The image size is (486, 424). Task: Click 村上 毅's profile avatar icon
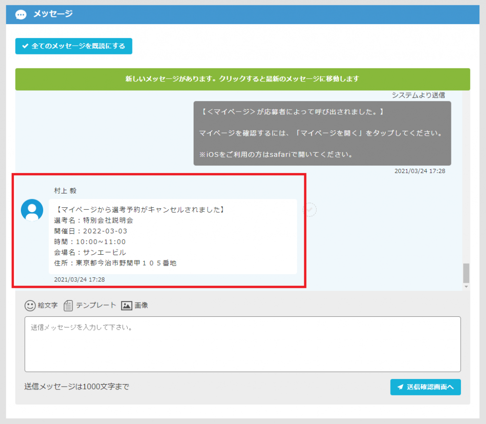click(x=32, y=210)
